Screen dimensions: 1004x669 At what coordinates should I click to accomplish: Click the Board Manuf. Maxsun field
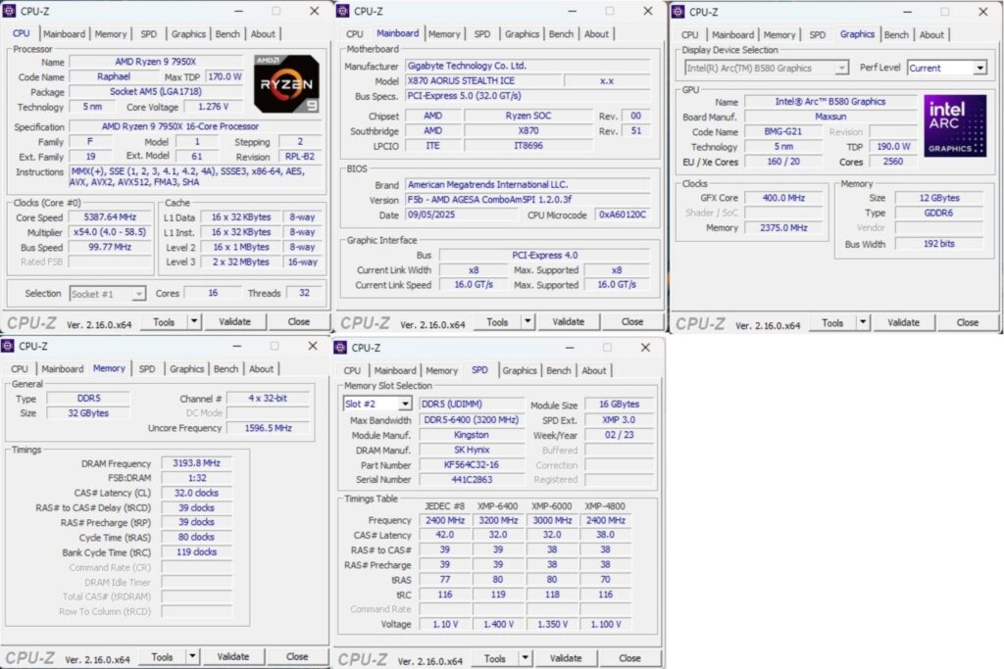pyautogui.click(x=830, y=117)
